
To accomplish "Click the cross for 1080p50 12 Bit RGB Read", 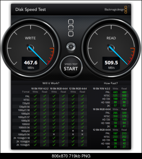I will pos(82,131).
